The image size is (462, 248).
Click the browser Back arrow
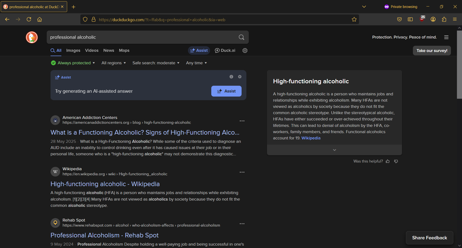coord(7,19)
